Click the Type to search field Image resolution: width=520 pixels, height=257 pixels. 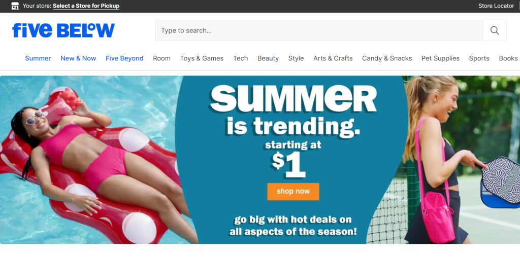click(x=319, y=30)
